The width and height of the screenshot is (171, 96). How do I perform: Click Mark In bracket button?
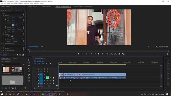(x=83, y=54)
